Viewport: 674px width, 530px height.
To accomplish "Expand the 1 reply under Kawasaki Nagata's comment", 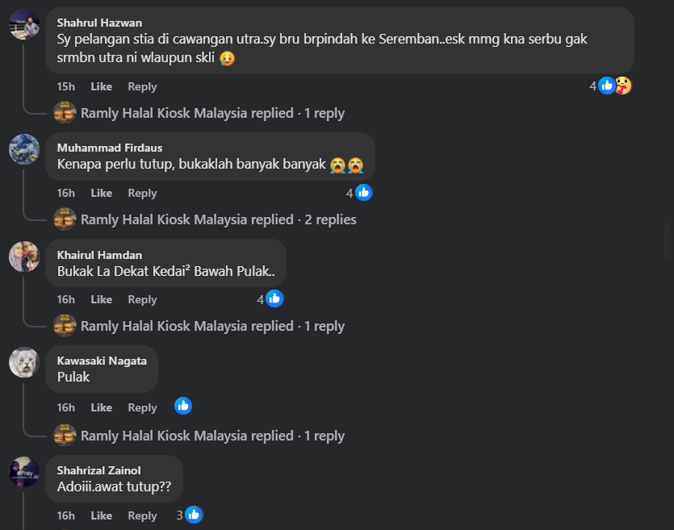I will click(x=212, y=436).
